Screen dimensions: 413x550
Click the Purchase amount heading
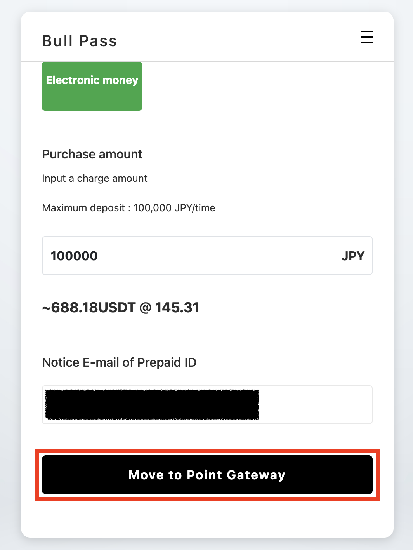pos(92,154)
